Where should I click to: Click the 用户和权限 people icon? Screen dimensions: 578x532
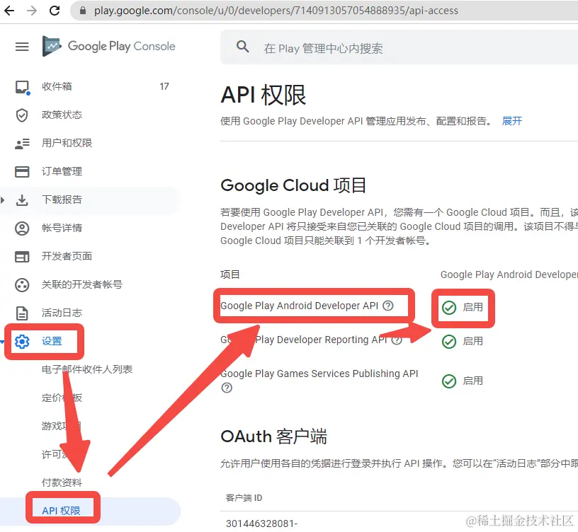[x=22, y=143]
